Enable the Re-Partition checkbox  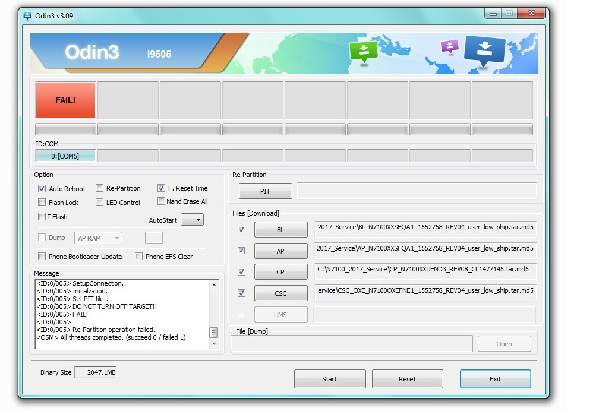(100, 188)
